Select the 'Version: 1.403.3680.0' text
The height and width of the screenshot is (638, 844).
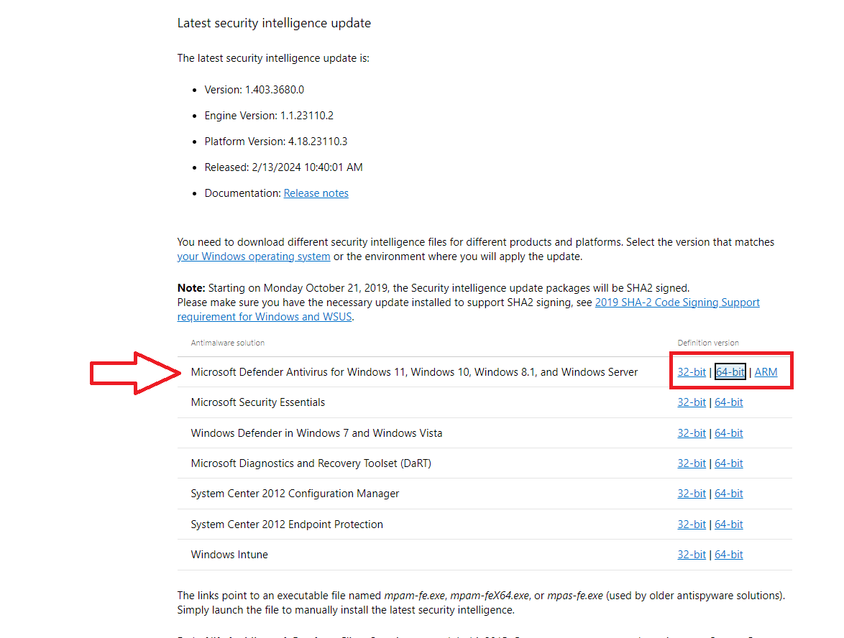(x=254, y=90)
